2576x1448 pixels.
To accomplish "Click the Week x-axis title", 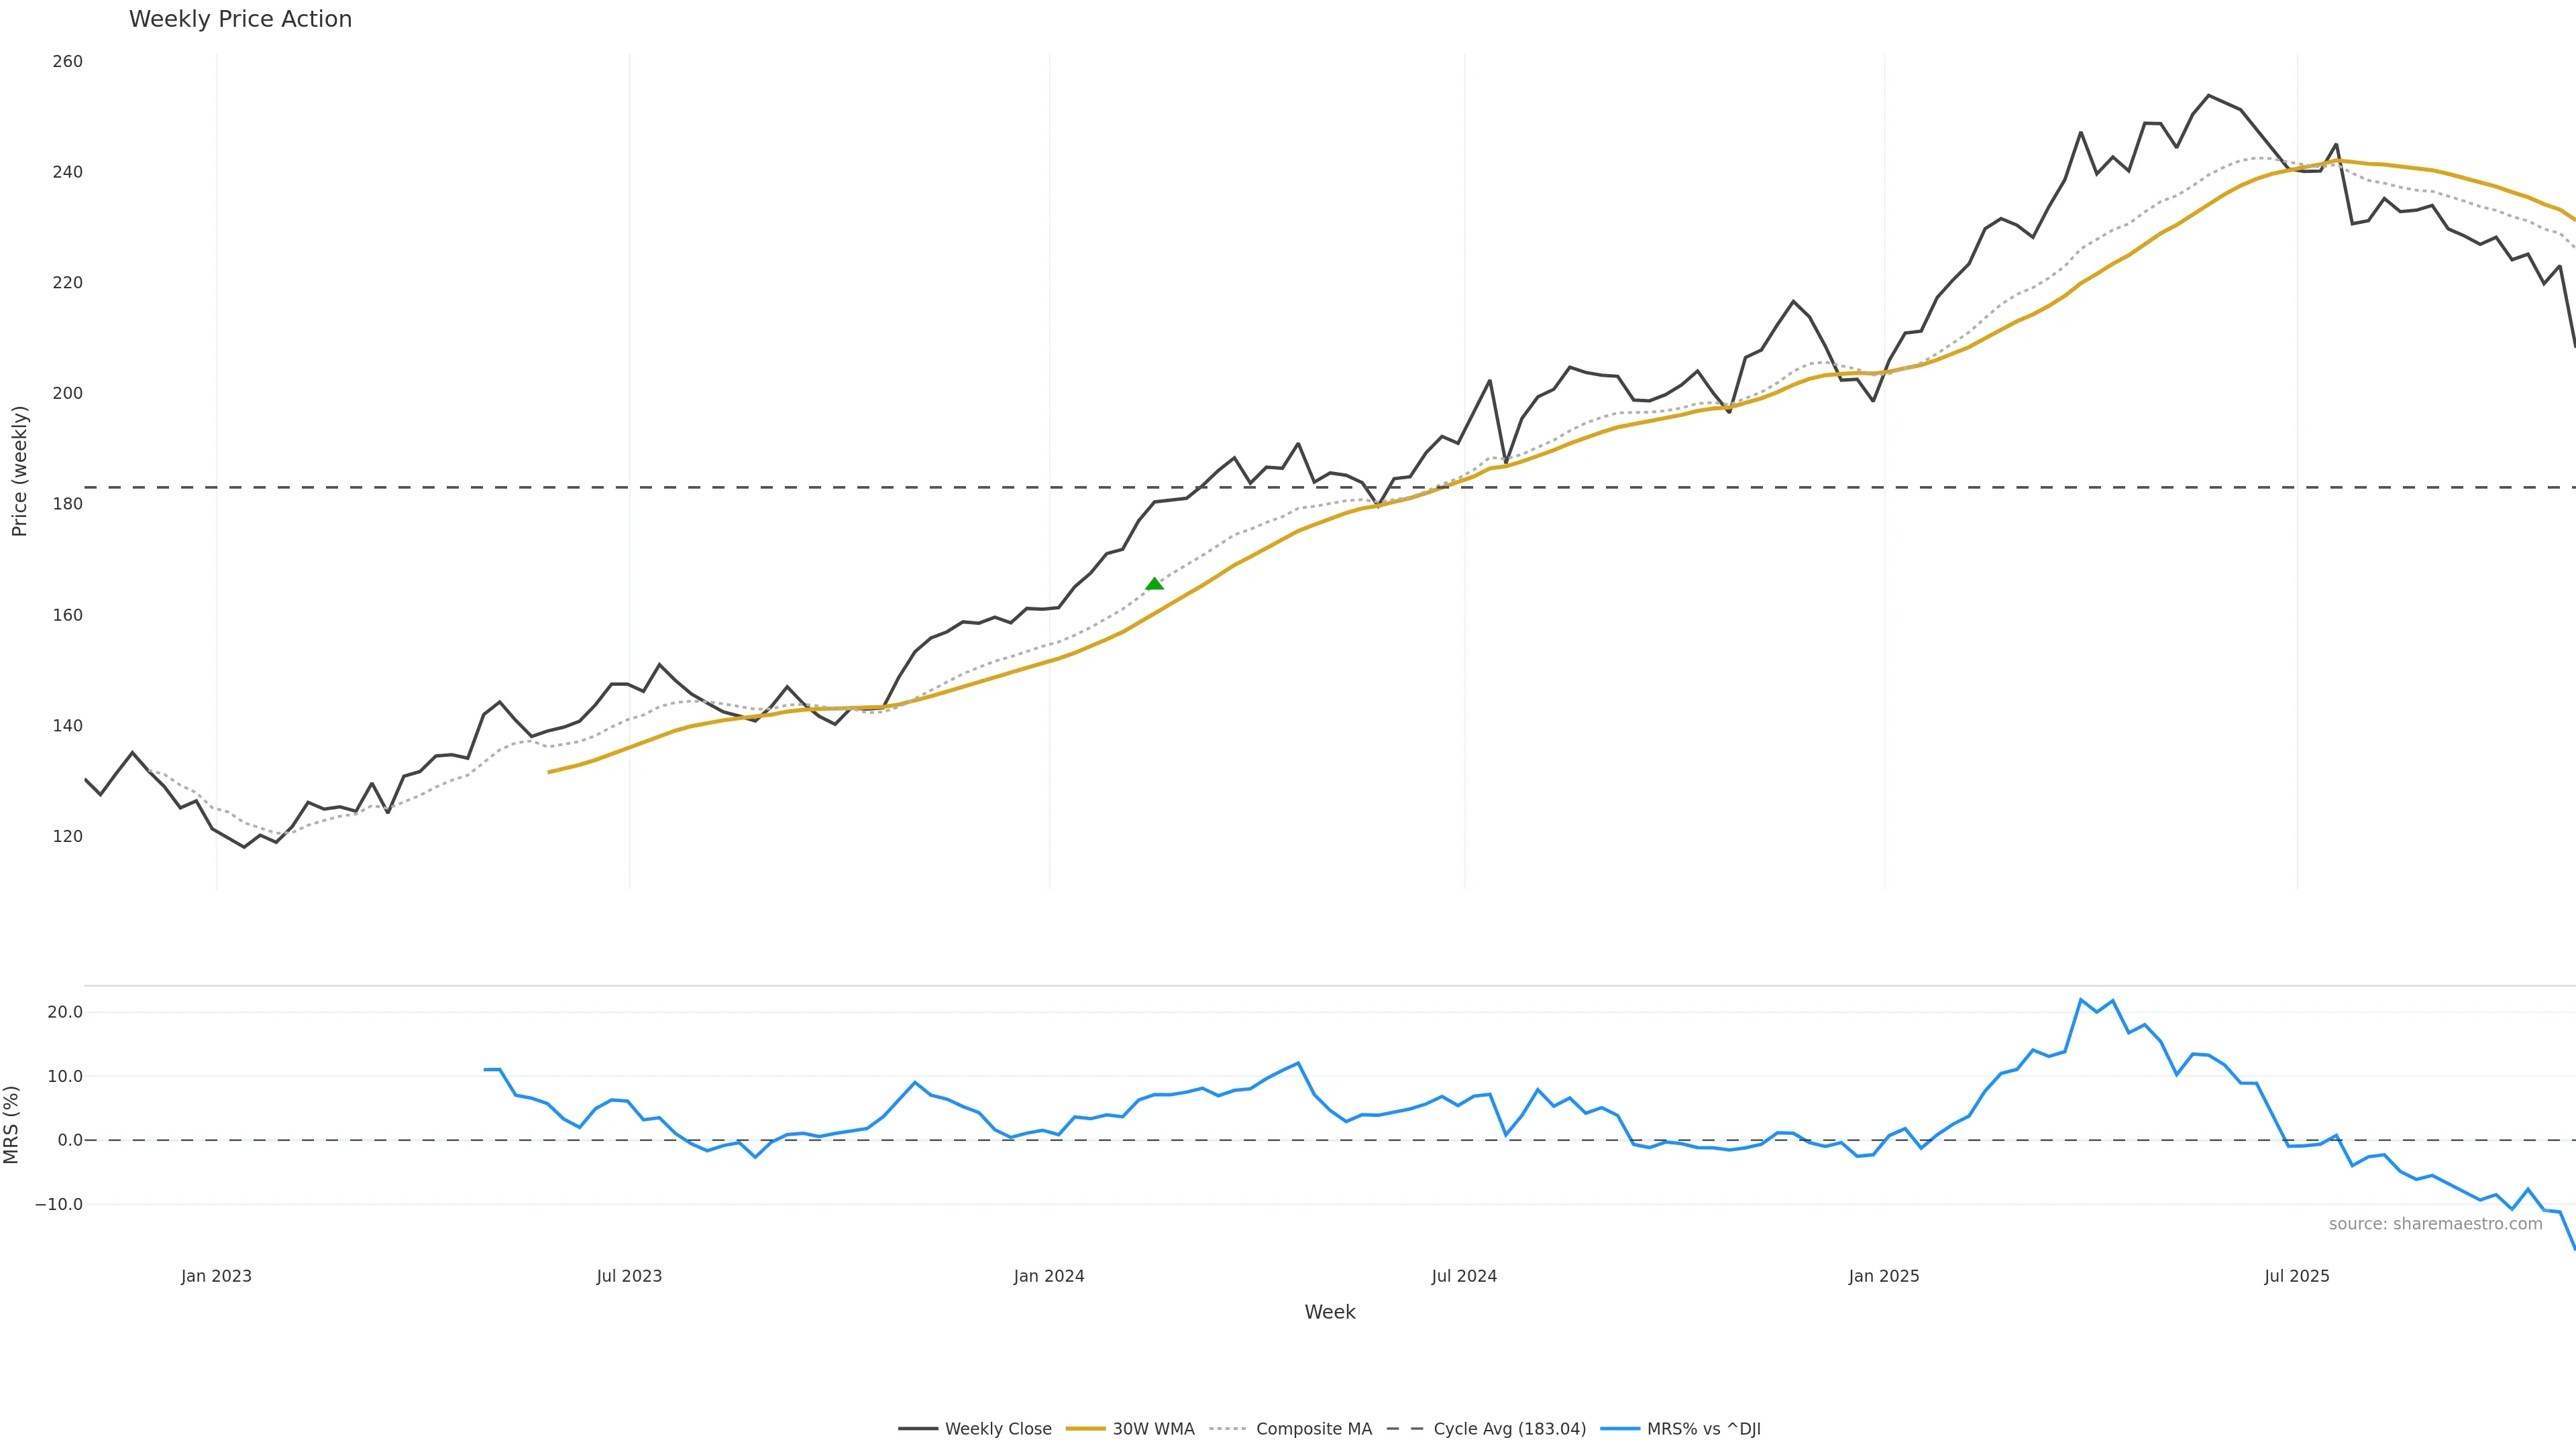I will (x=1329, y=1312).
